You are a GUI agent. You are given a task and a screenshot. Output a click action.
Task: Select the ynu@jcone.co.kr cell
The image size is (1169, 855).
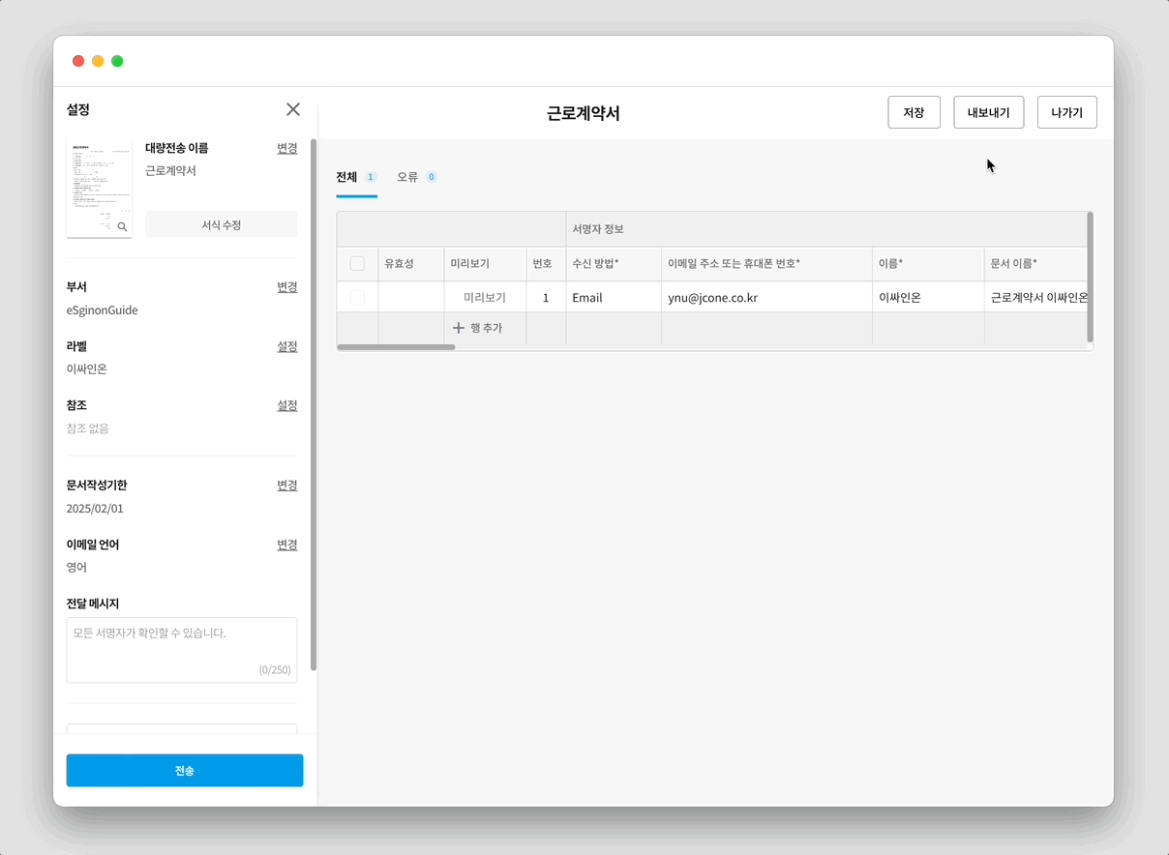pos(766,297)
